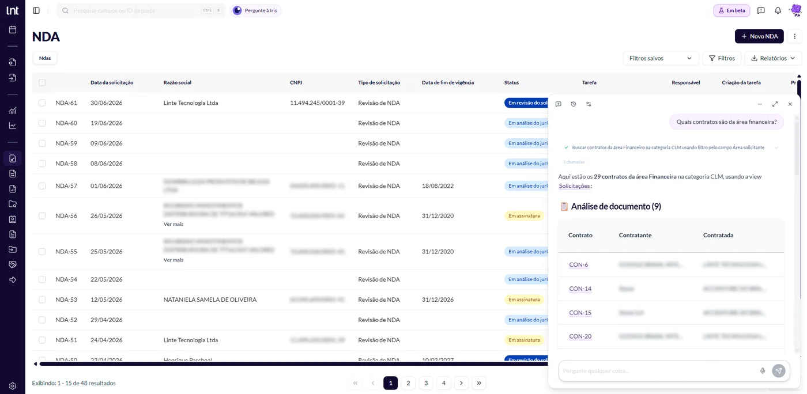
Task: Open the three-dot more options menu
Action: tap(795, 36)
